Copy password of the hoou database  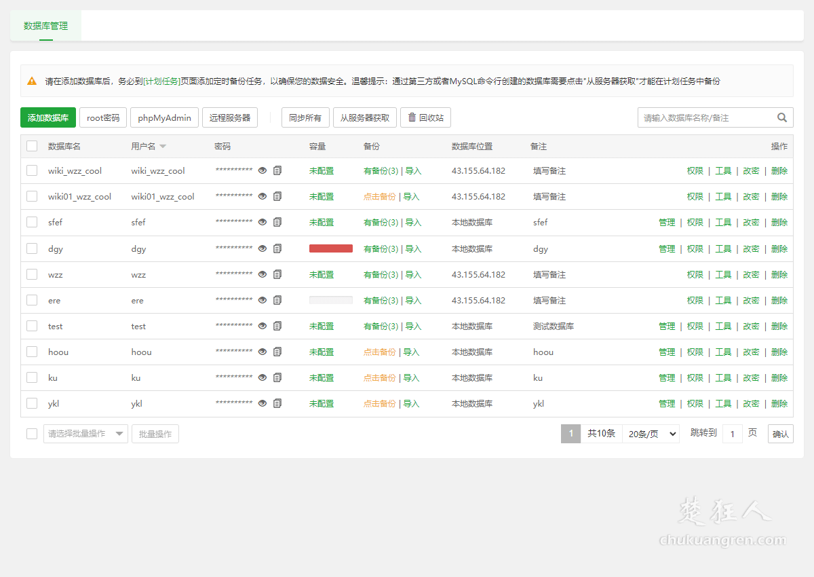pos(277,352)
